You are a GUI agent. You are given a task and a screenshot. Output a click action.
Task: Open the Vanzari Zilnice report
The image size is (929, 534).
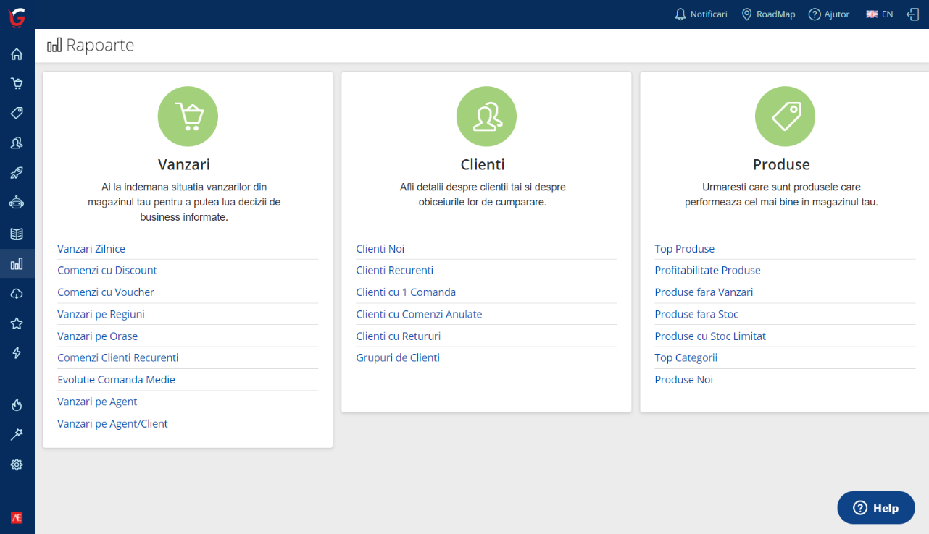click(x=91, y=249)
